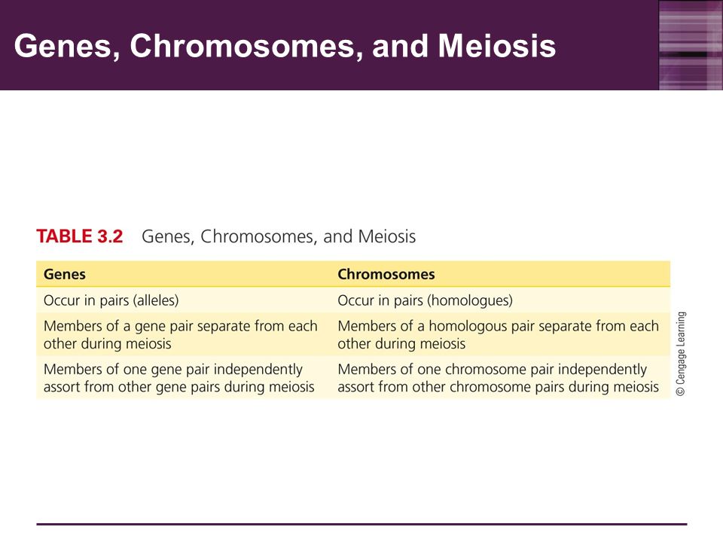723x542 pixels.
Task: Click the word 'Meiosis' in the slide title
Action: (496, 46)
